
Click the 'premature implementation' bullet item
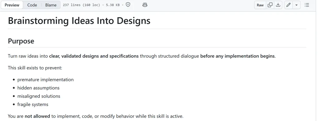(x=45, y=80)
